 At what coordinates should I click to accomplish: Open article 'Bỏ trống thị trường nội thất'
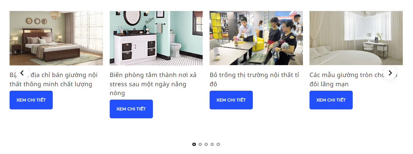(x=254, y=79)
